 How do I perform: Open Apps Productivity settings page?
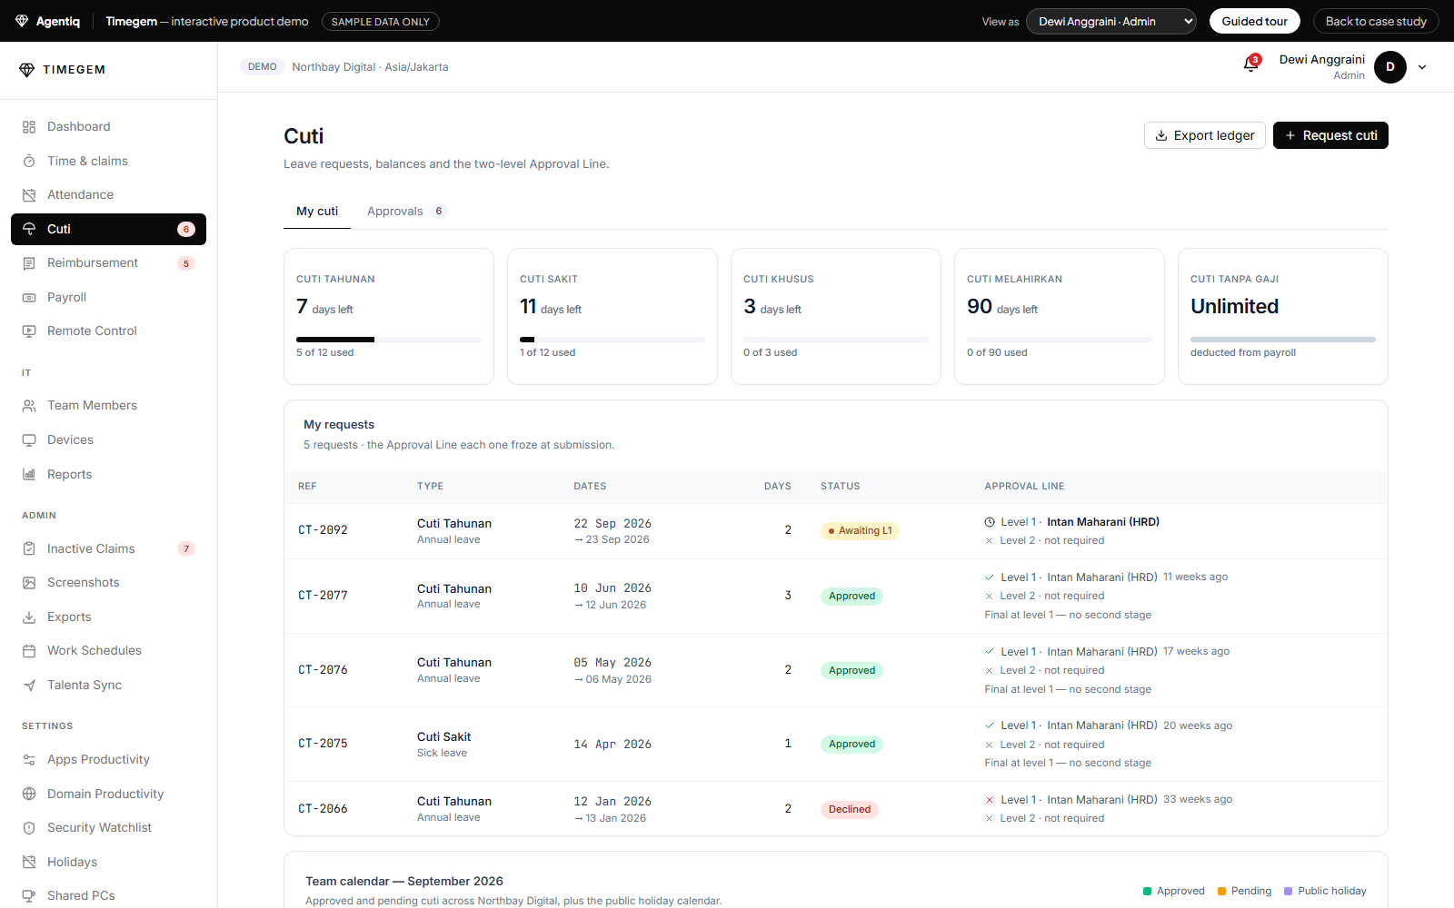pos(108,759)
